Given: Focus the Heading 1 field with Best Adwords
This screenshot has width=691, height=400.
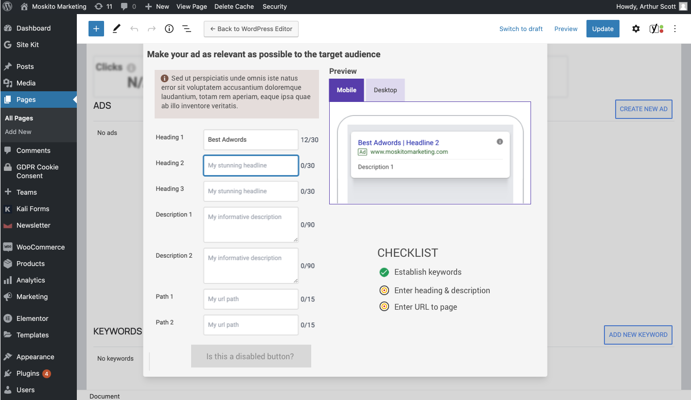Looking at the screenshot, I should point(251,140).
